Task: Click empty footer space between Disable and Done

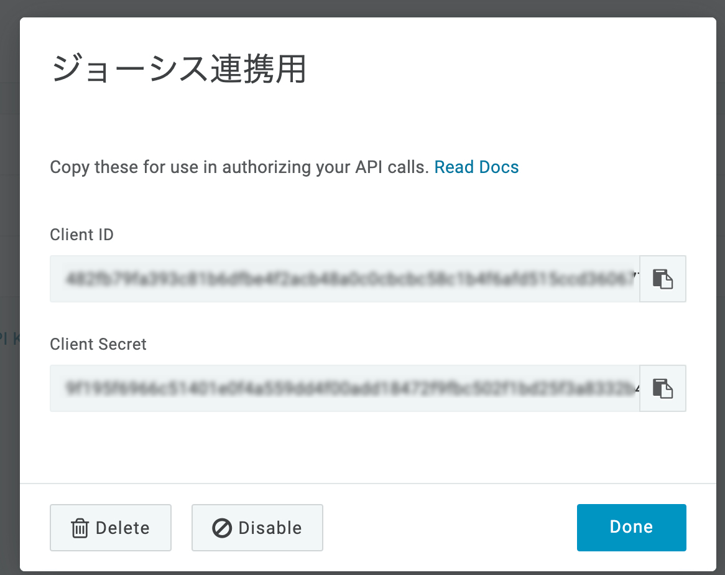Action: pyautogui.click(x=448, y=528)
